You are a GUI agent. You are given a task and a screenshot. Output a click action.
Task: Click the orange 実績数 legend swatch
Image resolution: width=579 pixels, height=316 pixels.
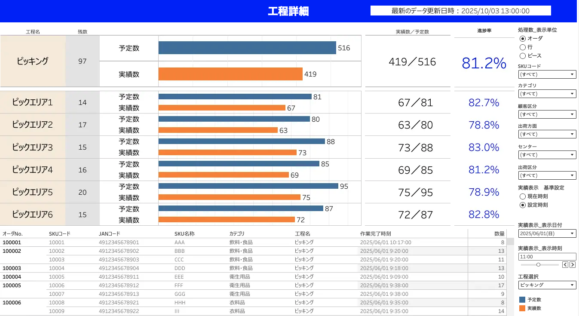[x=522, y=308]
